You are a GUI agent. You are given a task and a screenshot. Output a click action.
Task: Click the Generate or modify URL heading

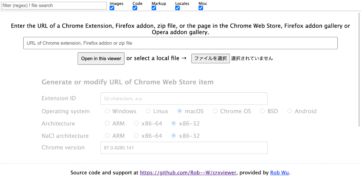(x=128, y=82)
